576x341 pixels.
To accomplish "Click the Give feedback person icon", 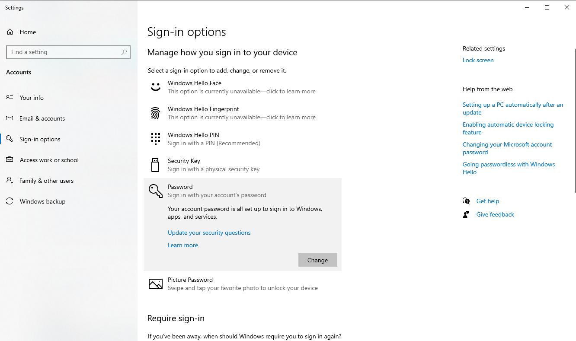I will [x=466, y=214].
